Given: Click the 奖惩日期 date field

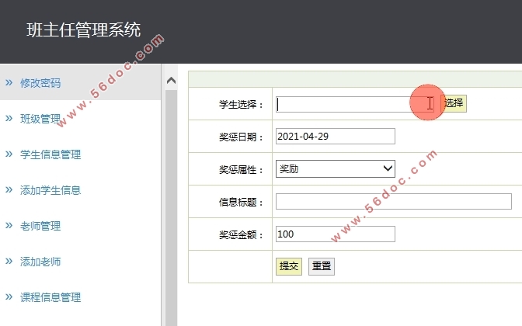Looking at the screenshot, I should 336,137.
